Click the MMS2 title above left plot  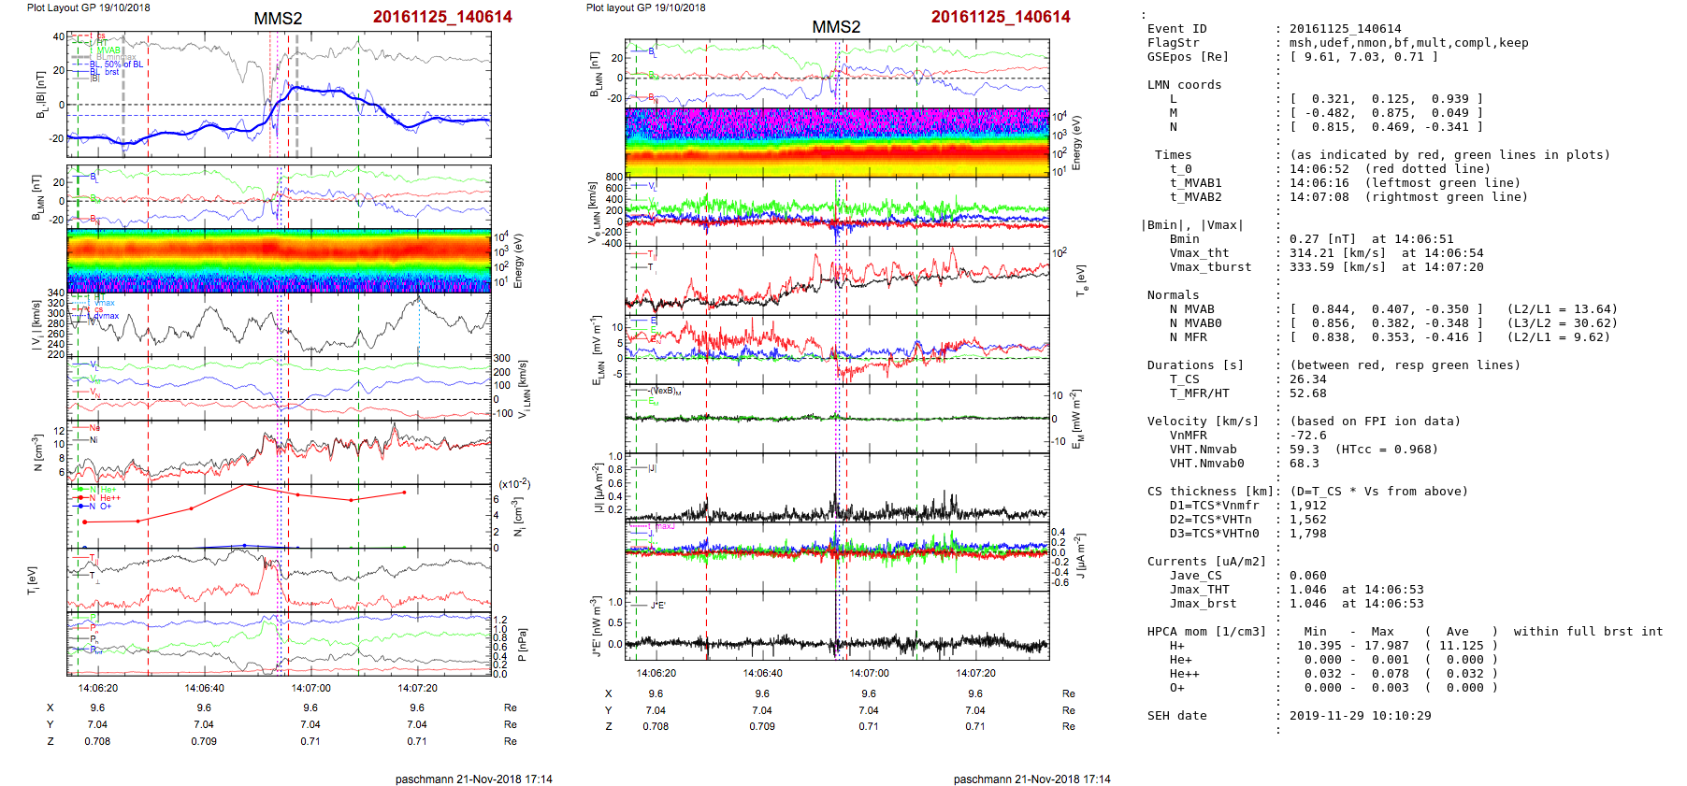[x=278, y=19]
